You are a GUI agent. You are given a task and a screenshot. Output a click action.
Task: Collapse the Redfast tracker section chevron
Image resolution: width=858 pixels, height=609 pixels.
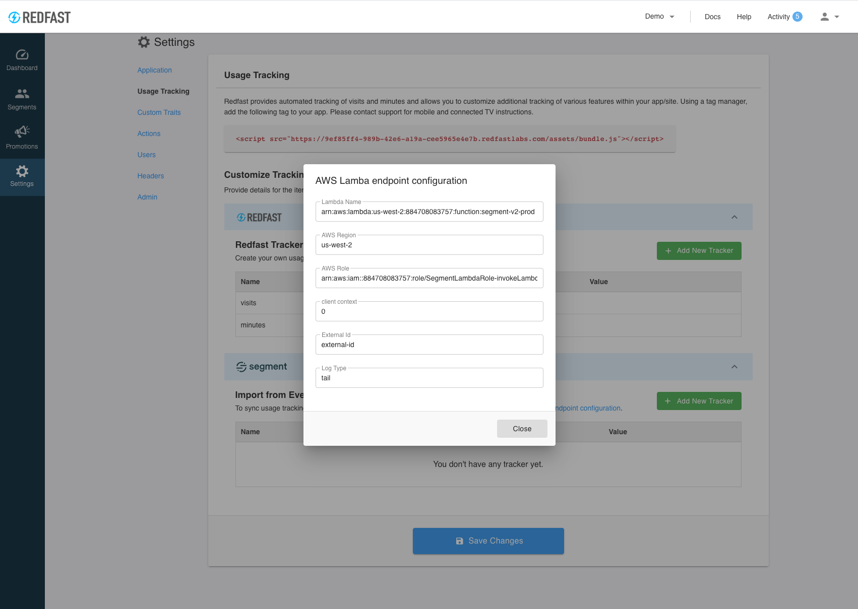point(734,217)
